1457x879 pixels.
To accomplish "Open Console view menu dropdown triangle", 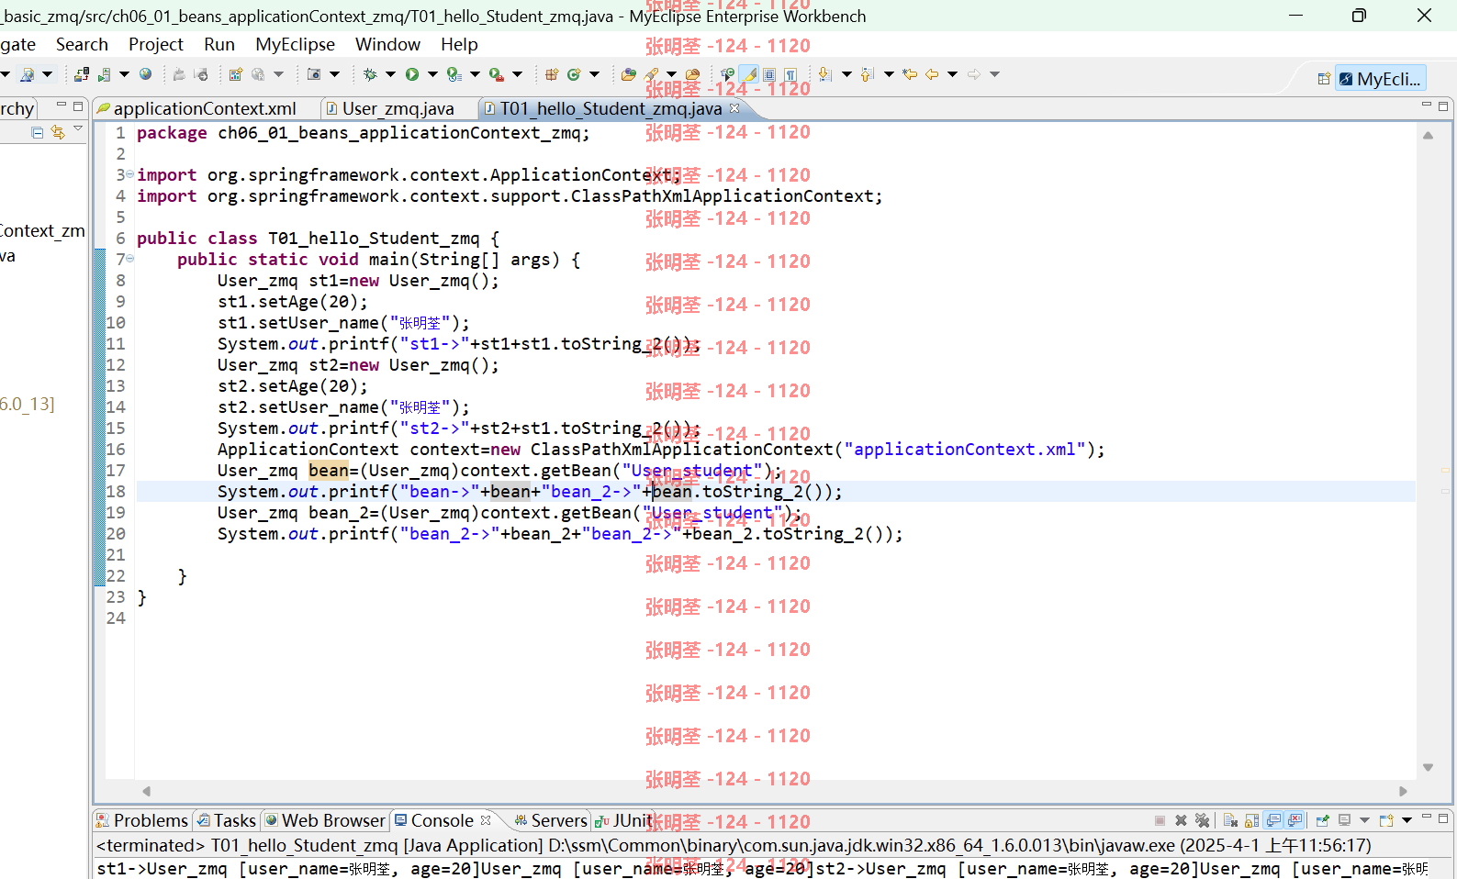I will click(1407, 820).
